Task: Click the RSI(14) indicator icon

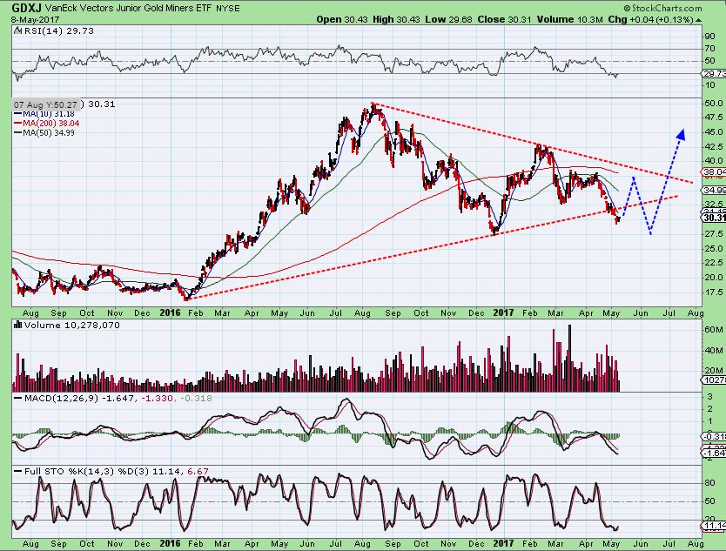Action: 18,31
